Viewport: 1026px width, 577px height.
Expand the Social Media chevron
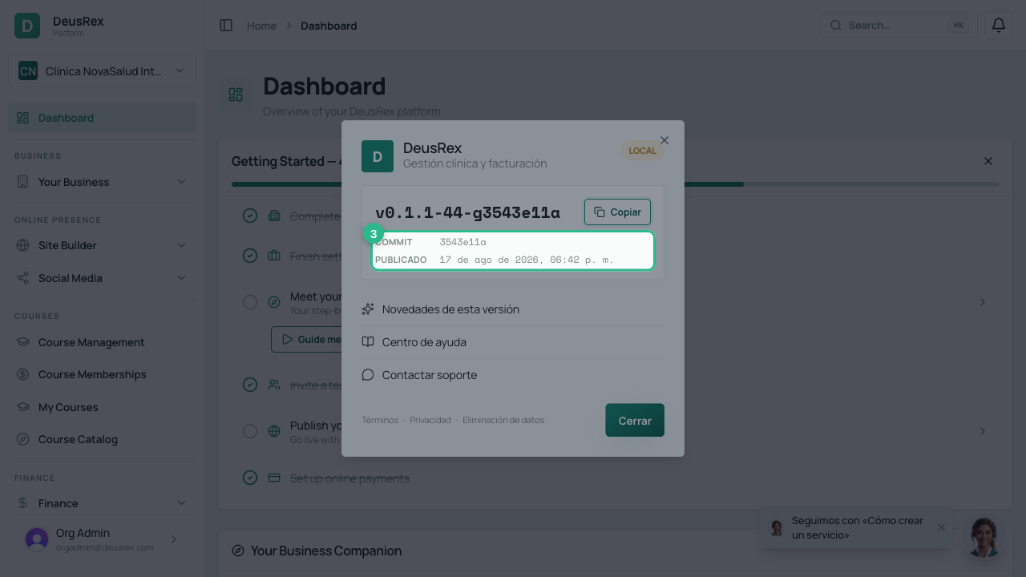(x=181, y=278)
